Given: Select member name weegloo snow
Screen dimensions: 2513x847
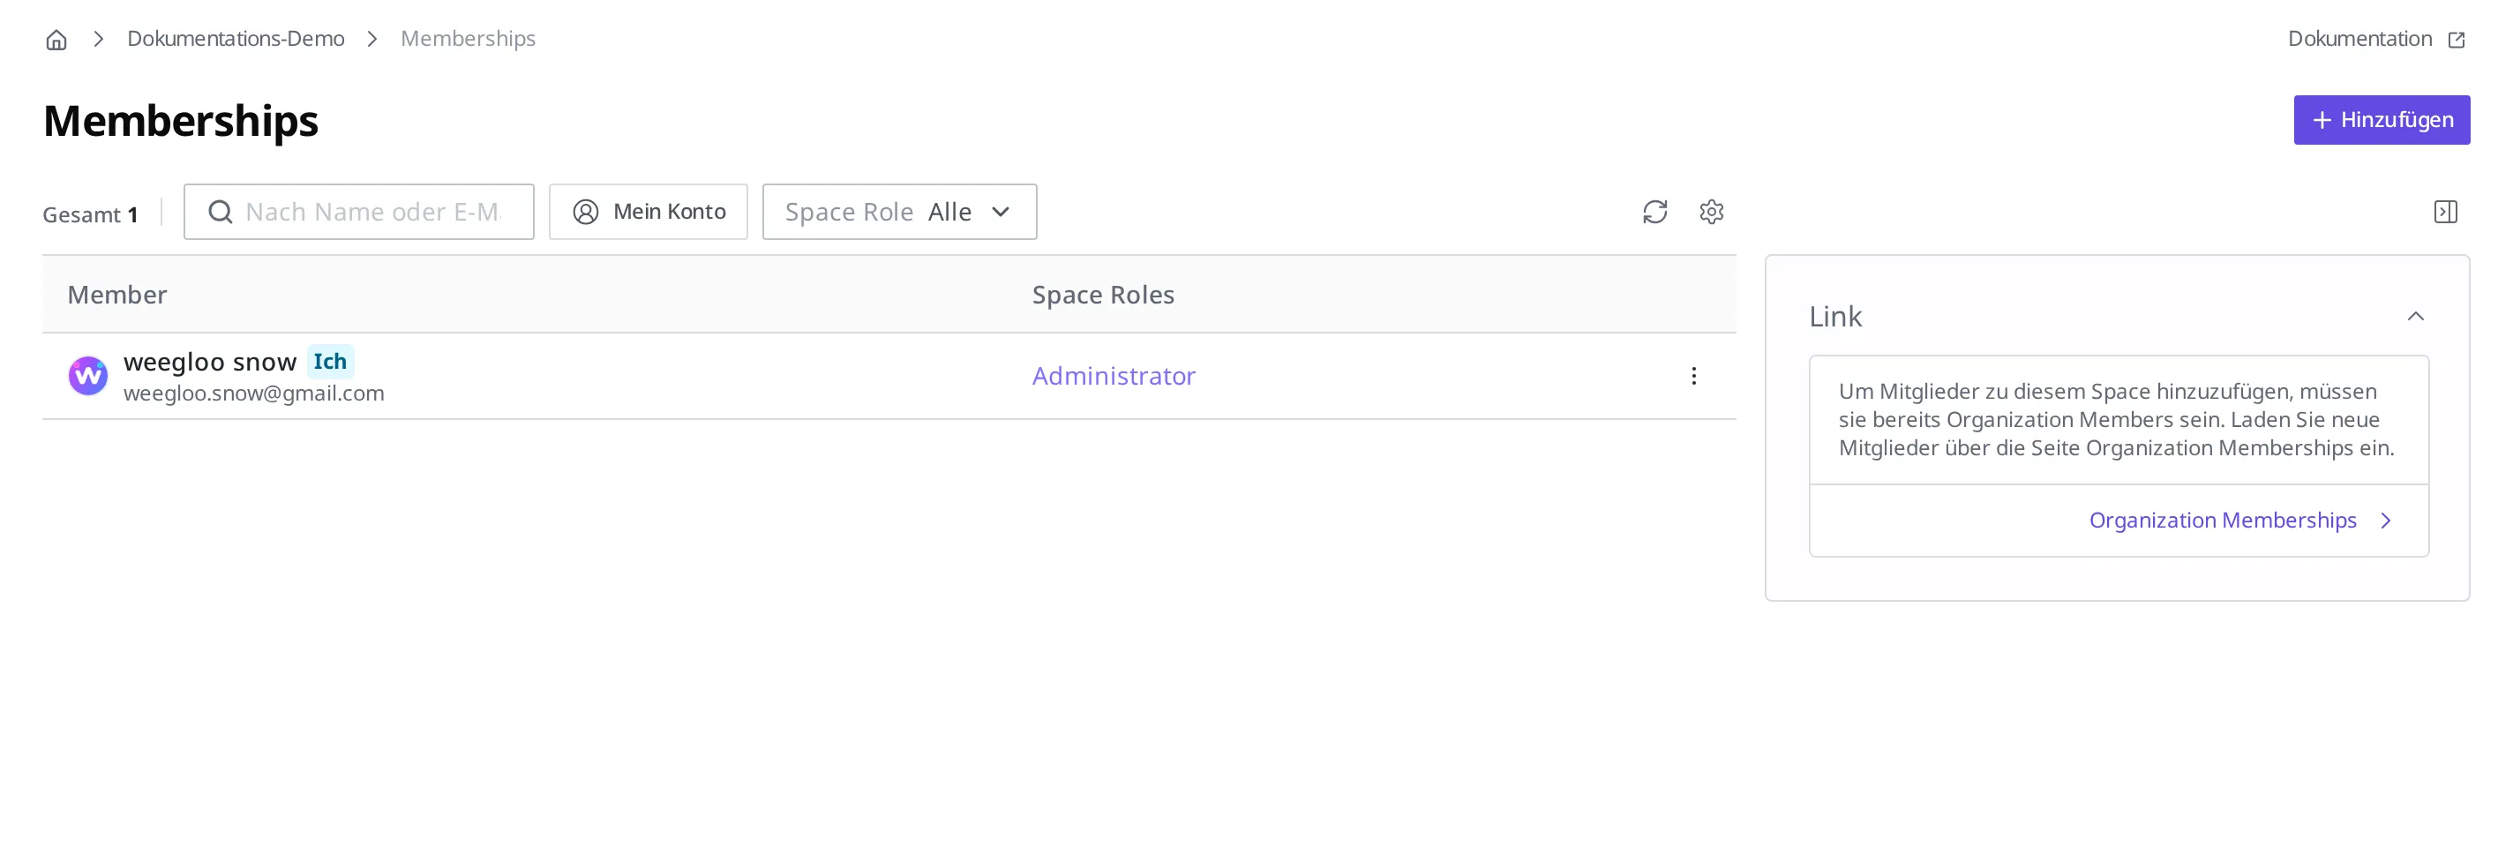Looking at the screenshot, I should pos(210,362).
